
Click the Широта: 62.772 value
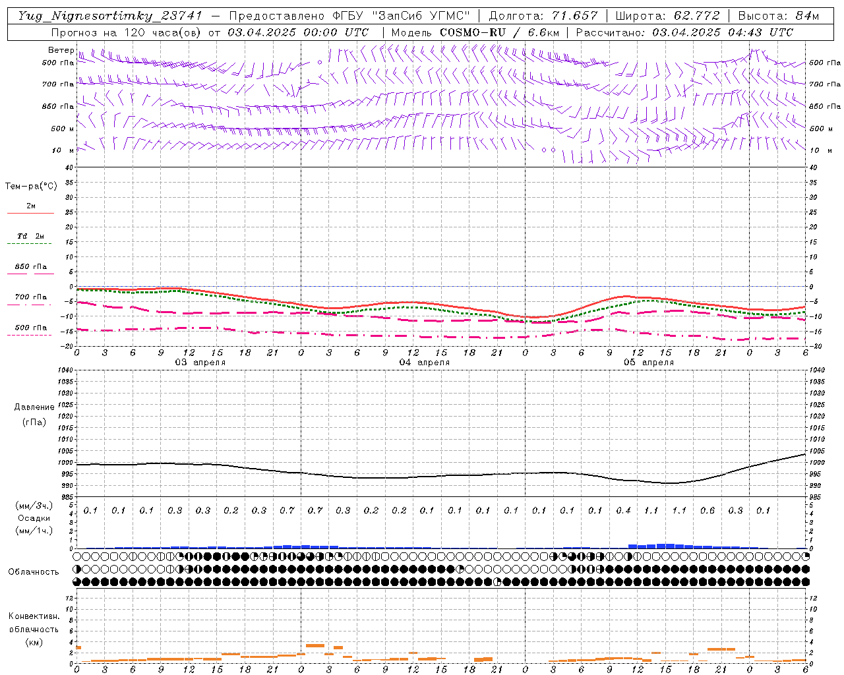(667, 16)
